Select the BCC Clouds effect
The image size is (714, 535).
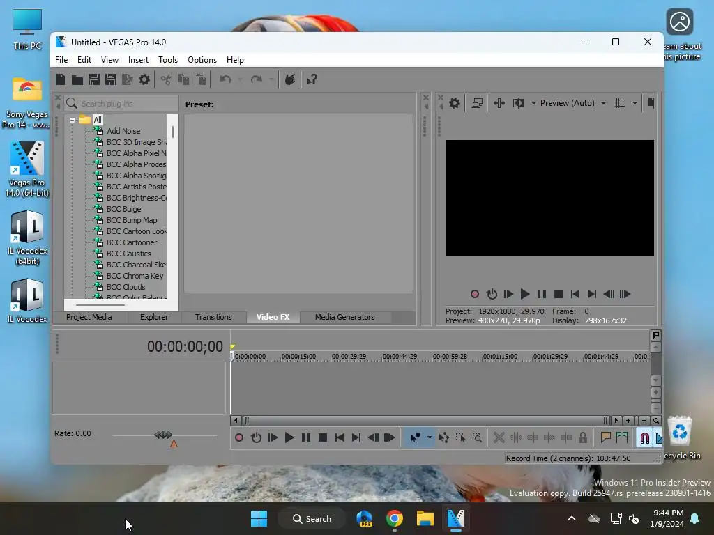[126, 287]
